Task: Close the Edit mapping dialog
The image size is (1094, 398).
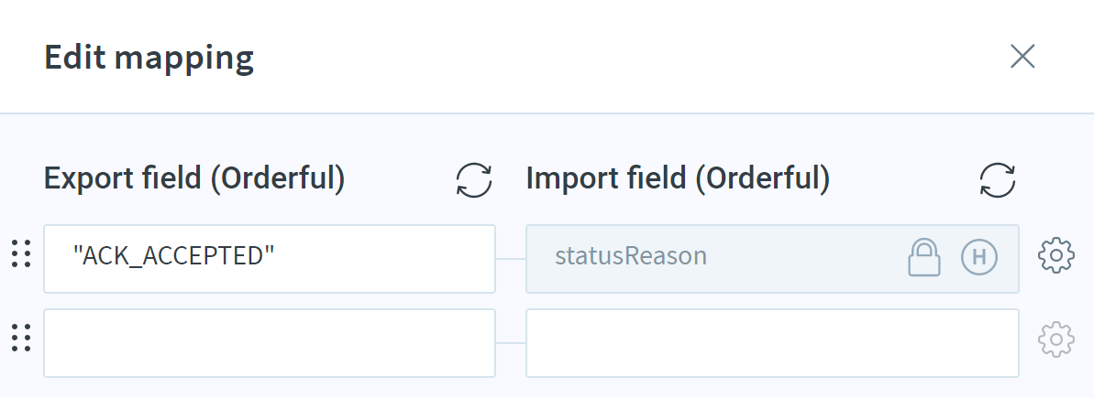Action: pyautogui.click(x=1022, y=57)
